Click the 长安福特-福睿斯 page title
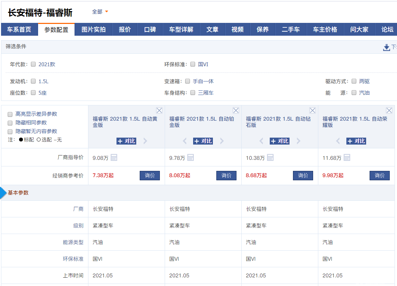397x286 pixels. [40, 13]
